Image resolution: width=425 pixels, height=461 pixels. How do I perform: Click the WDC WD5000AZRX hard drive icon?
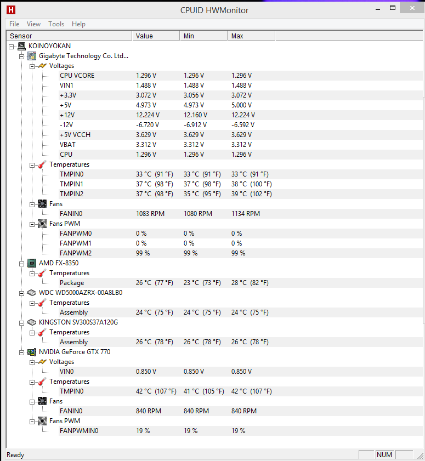tap(32, 293)
